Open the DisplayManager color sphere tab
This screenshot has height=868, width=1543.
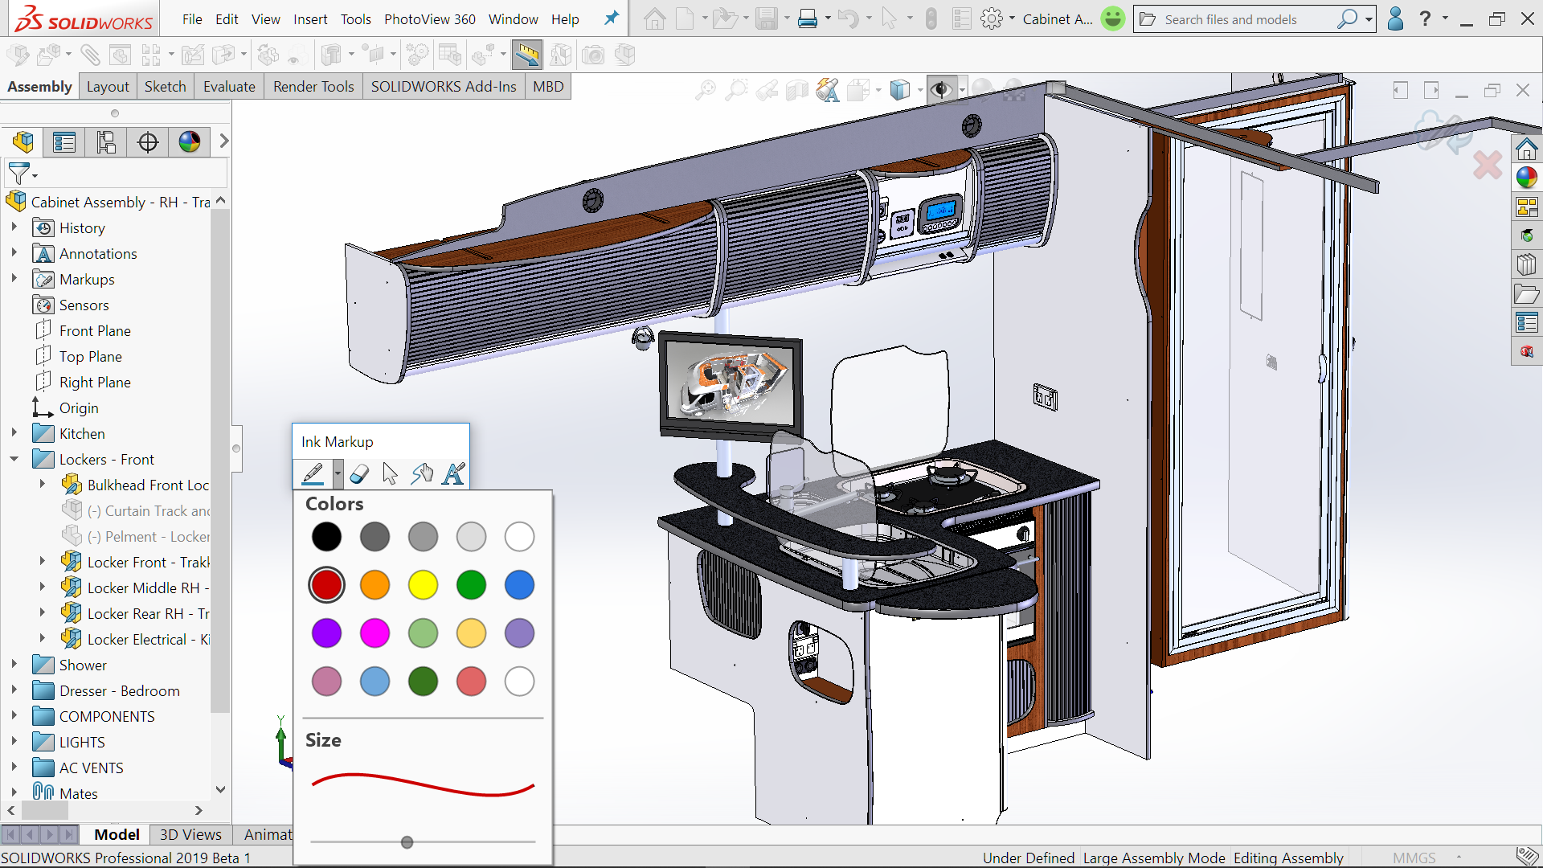(x=190, y=143)
